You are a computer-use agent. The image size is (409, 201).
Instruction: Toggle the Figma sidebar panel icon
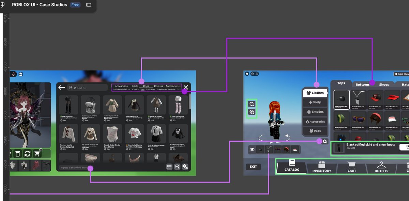click(89, 5)
